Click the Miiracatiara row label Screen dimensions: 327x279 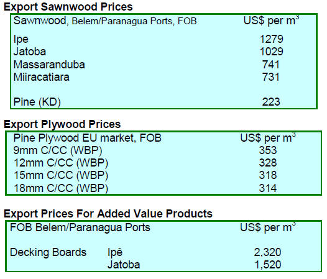(41, 77)
